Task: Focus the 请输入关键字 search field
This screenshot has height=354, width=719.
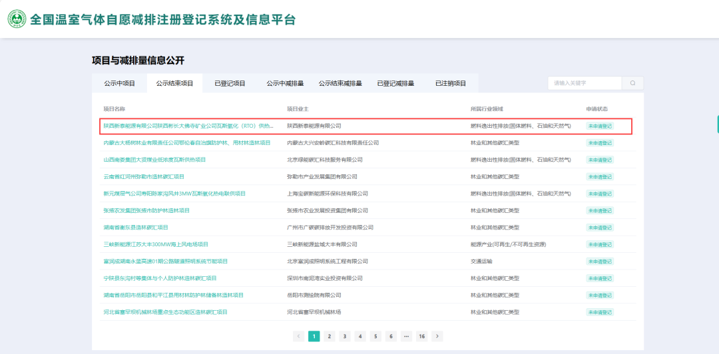Action: pyautogui.click(x=585, y=83)
